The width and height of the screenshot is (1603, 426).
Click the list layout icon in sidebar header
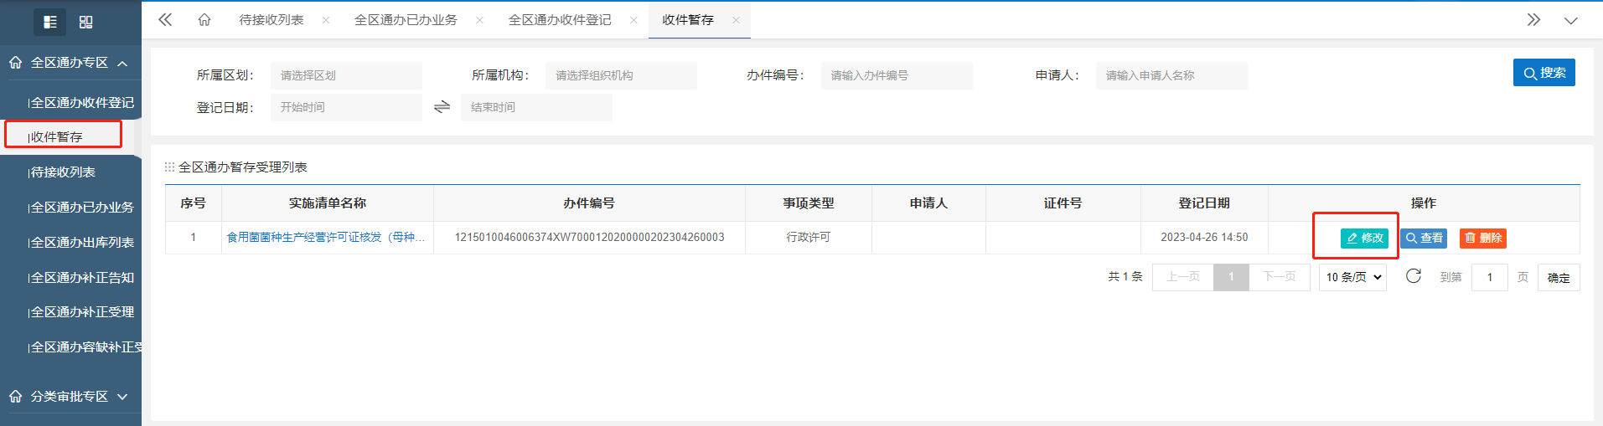(x=49, y=22)
